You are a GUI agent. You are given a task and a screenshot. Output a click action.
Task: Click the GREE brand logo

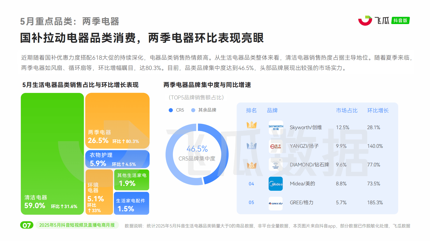point(276,203)
